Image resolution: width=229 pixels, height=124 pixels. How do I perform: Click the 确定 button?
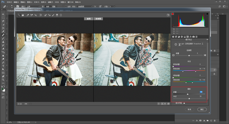click(202, 109)
